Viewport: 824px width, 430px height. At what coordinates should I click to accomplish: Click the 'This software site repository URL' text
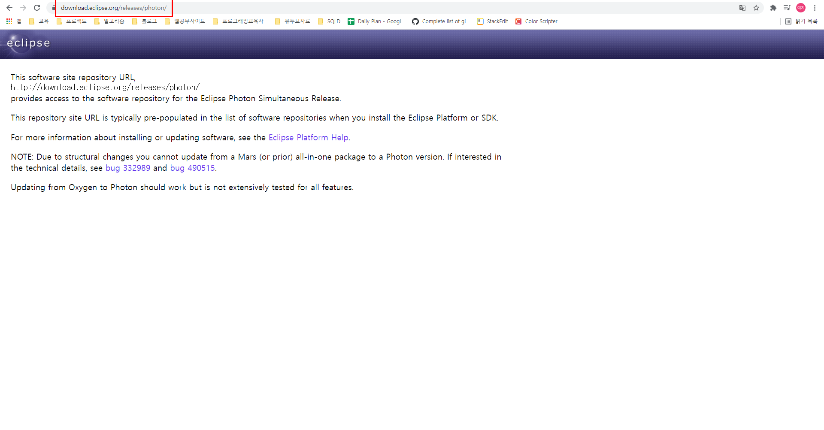click(x=73, y=77)
